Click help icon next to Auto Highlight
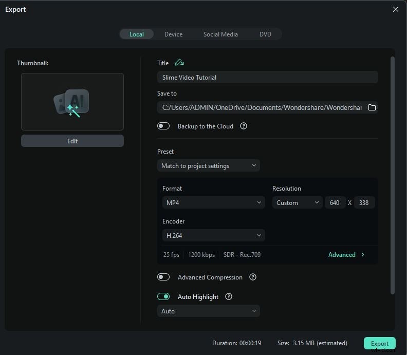Image resolution: width=407 pixels, height=355 pixels. 229,296
